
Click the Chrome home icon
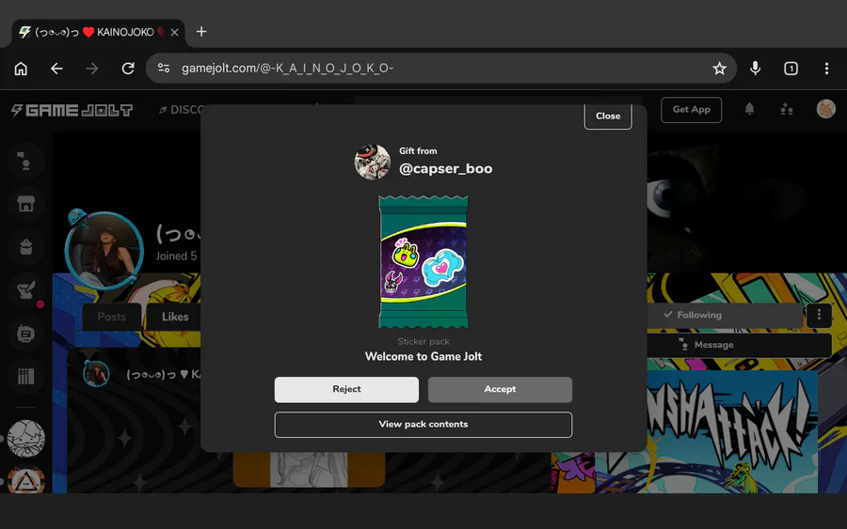[21, 69]
